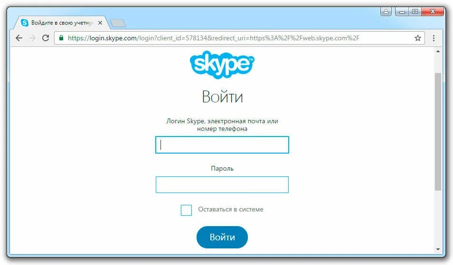Bookmark this page with the star icon

point(418,38)
